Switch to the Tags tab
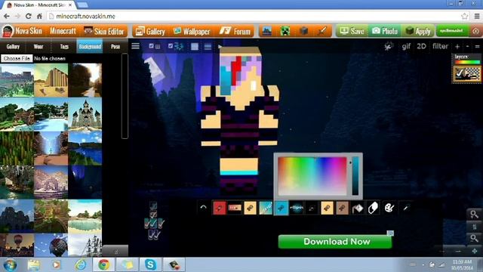The height and width of the screenshot is (272, 483). click(x=64, y=47)
